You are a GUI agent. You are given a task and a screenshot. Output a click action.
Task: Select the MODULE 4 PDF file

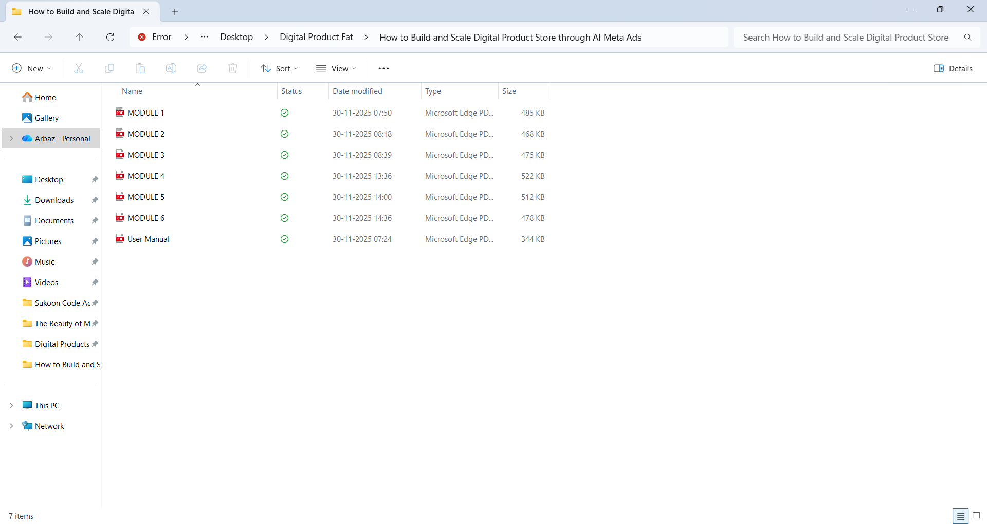click(x=146, y=176)
